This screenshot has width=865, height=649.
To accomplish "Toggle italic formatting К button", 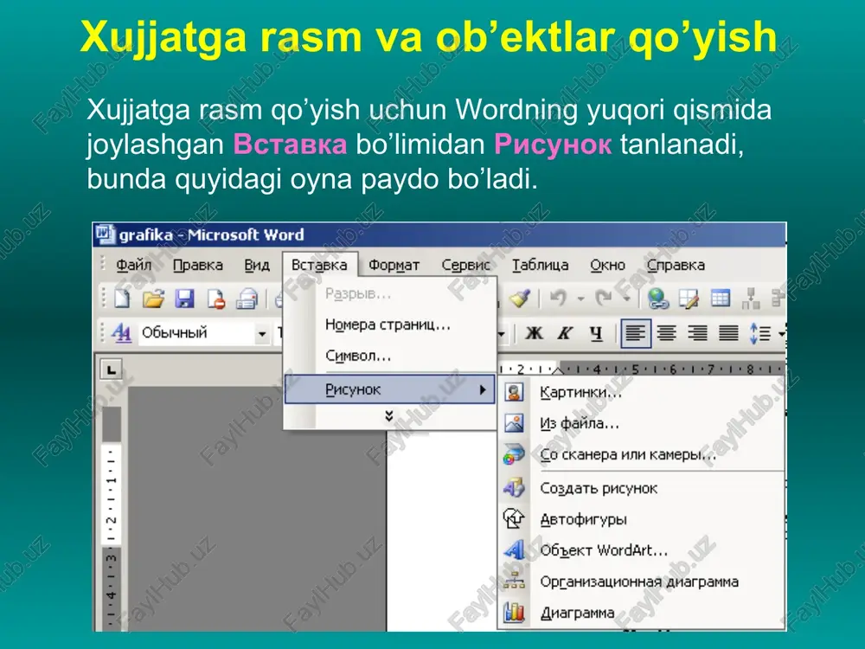I will (x=564, y=333).
